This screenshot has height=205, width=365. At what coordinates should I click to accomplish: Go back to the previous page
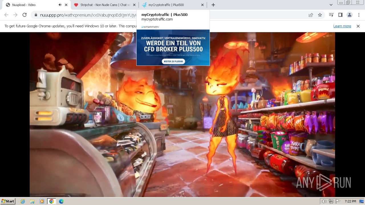click(6, 15)
